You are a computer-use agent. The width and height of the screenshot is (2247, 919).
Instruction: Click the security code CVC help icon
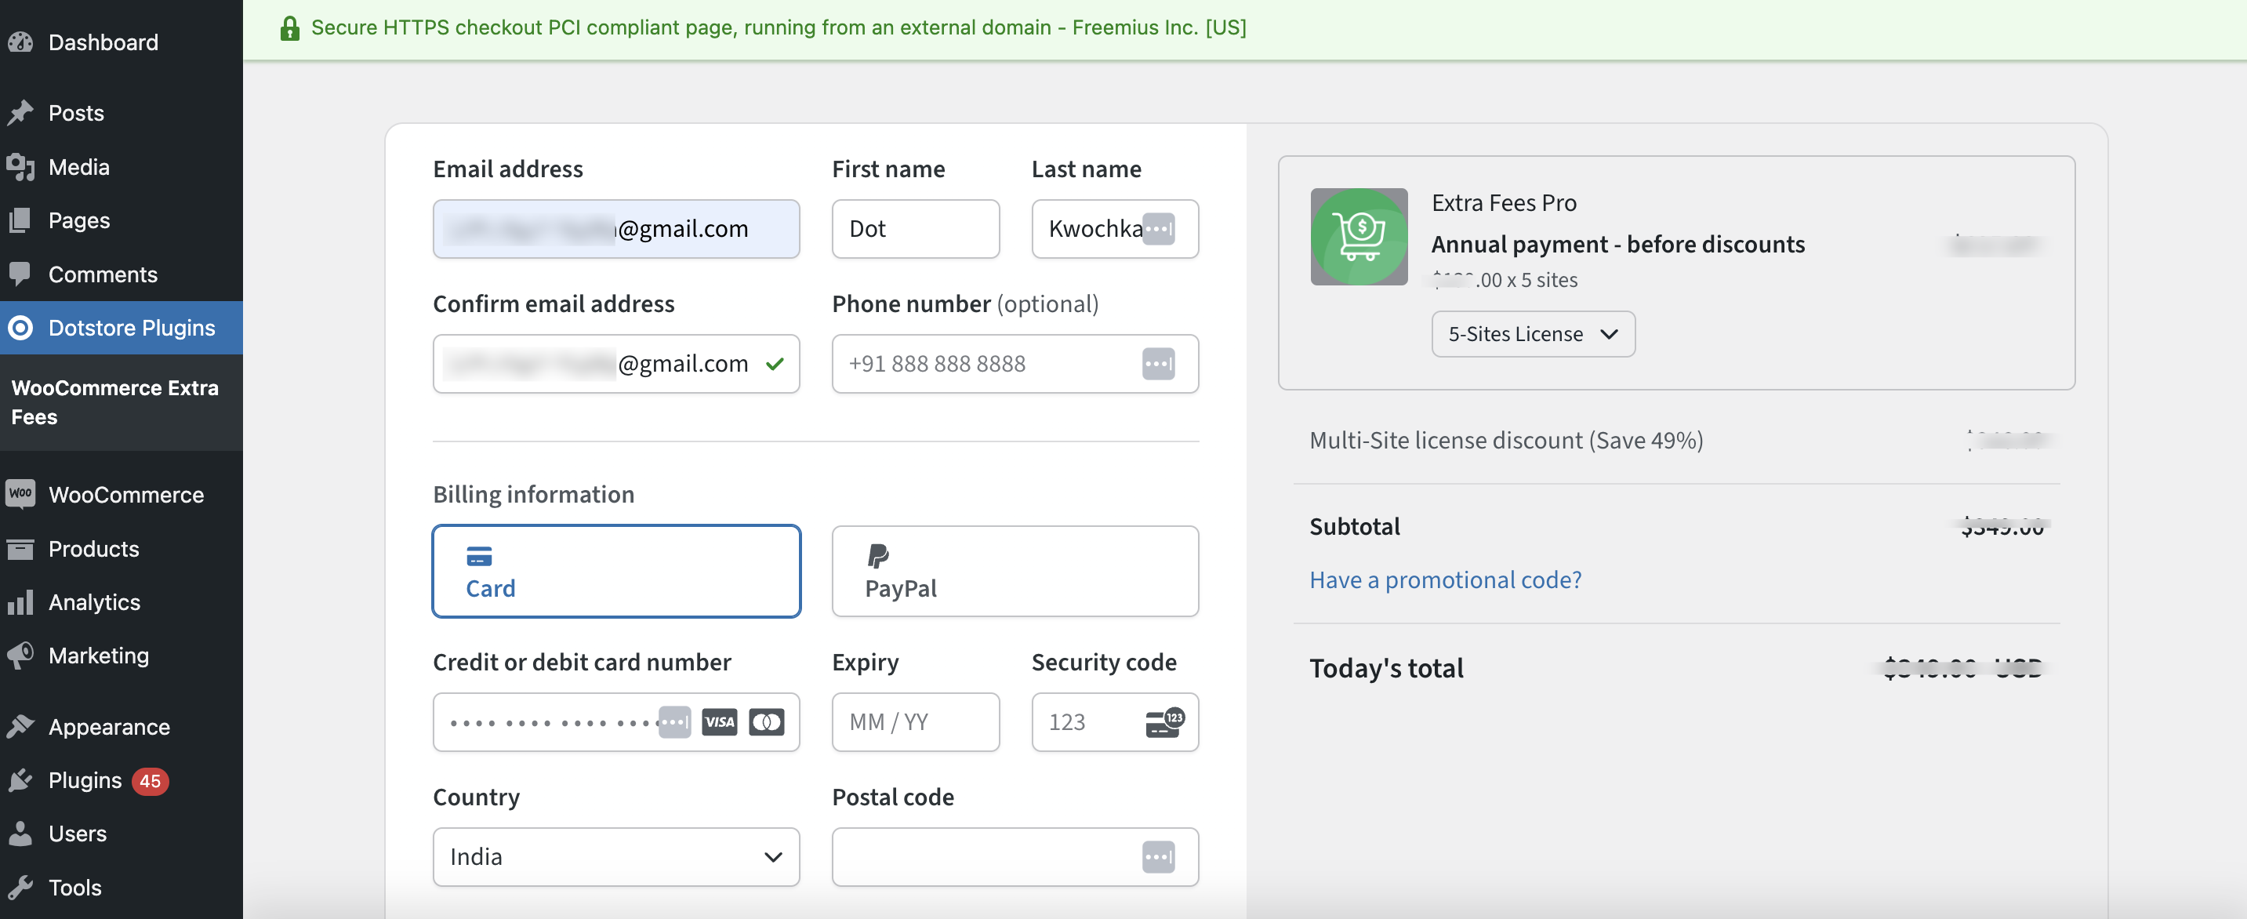[1164, 721]
